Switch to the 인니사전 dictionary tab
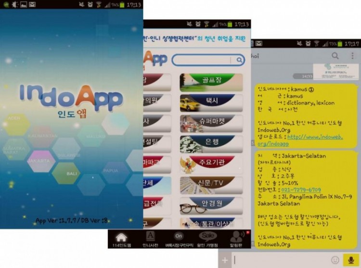361x268 pixels. coord(150,240)
